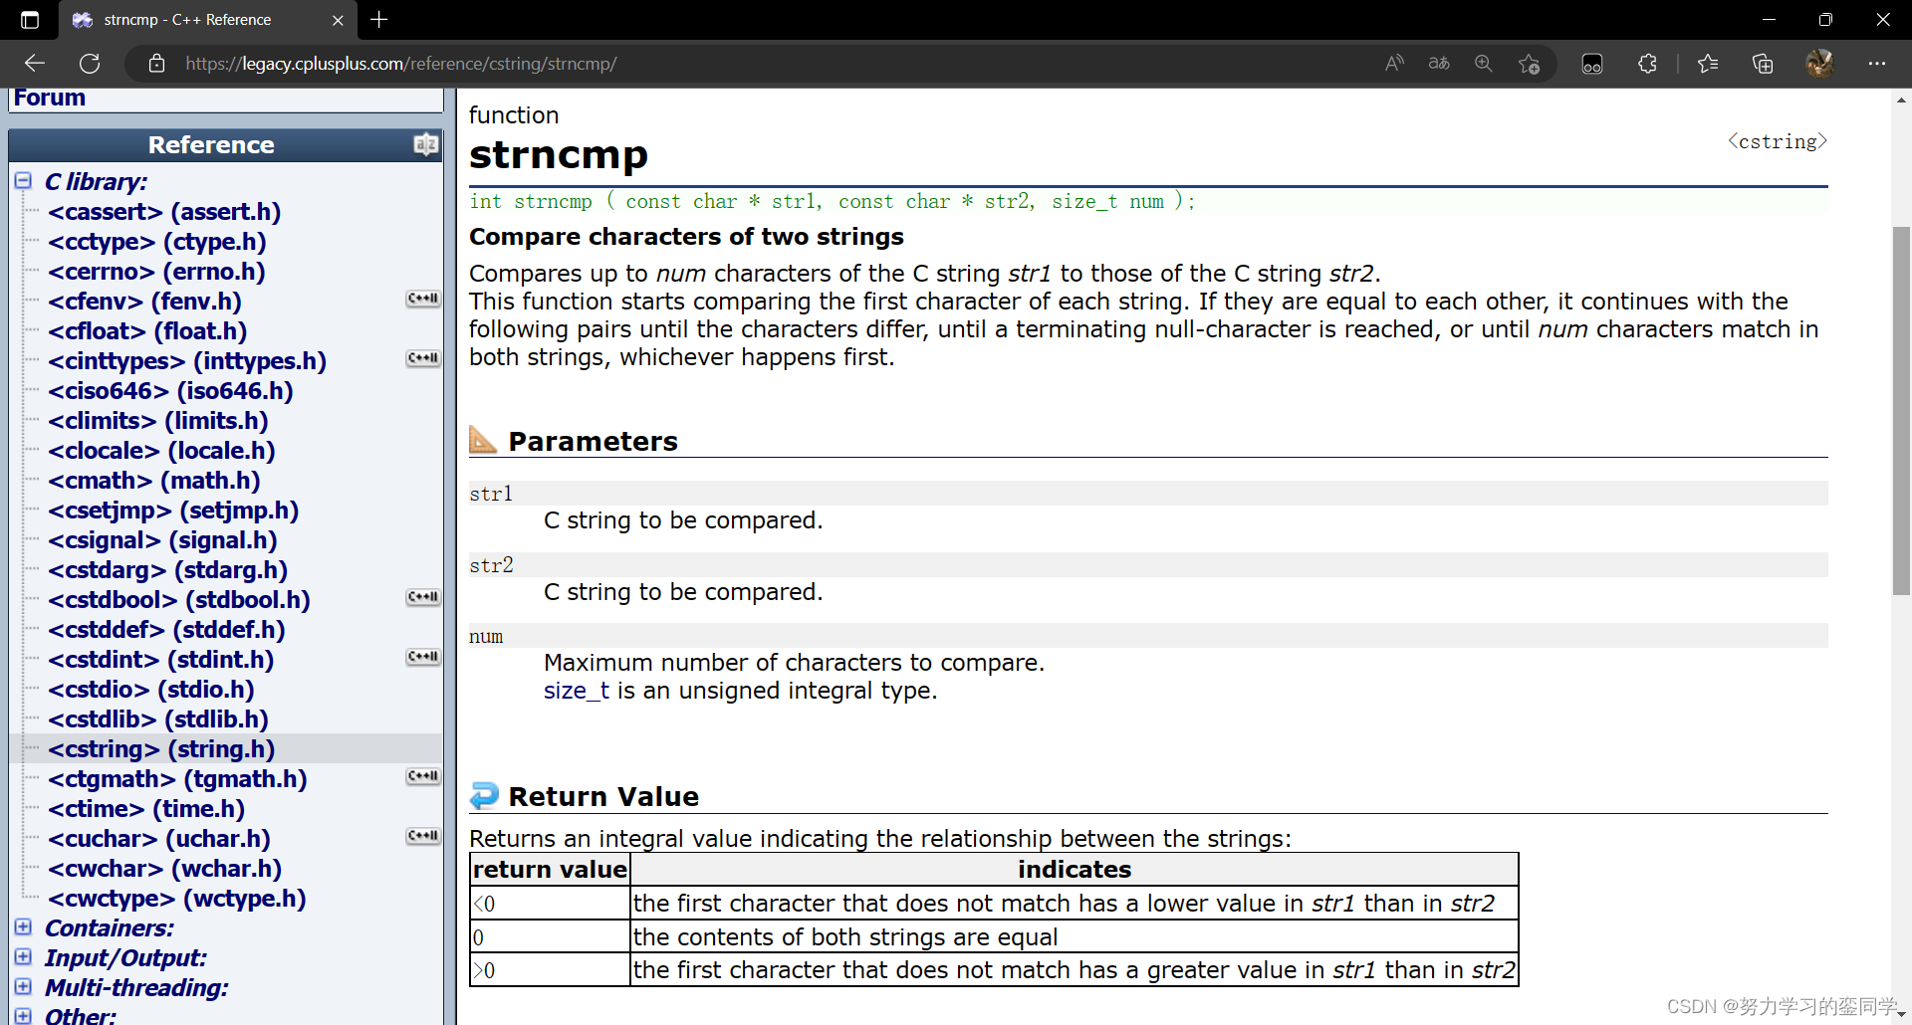Image resolution: width=1912 pixels, height=1025 pixels.
Task: Open <cinttypes> (inttypes.h) reference
Action: click(x=187, y=361)
